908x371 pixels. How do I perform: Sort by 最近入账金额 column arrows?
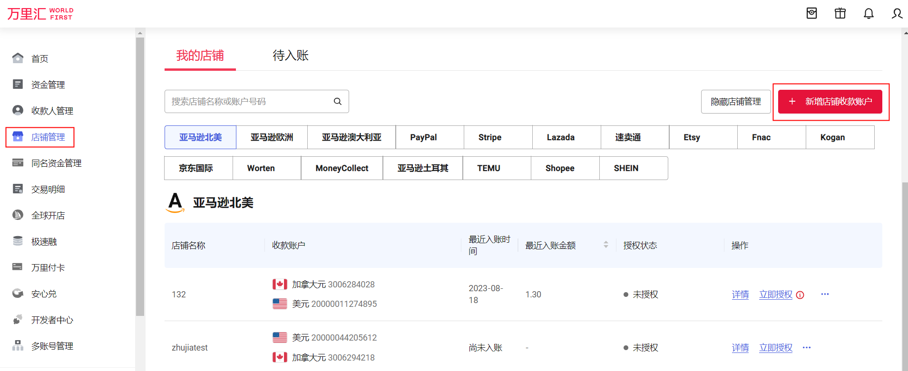click(605, 245)
